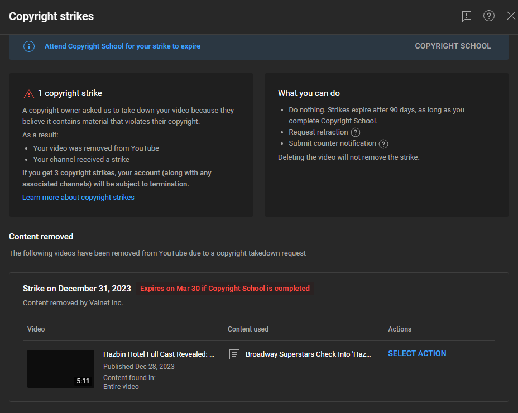Open Learn more about copyright strikes link
Screen dimensions: 518x413
pyautogui.click(x=78, y=197)
